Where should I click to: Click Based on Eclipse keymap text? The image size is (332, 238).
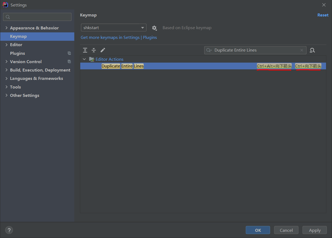point(187,28)
